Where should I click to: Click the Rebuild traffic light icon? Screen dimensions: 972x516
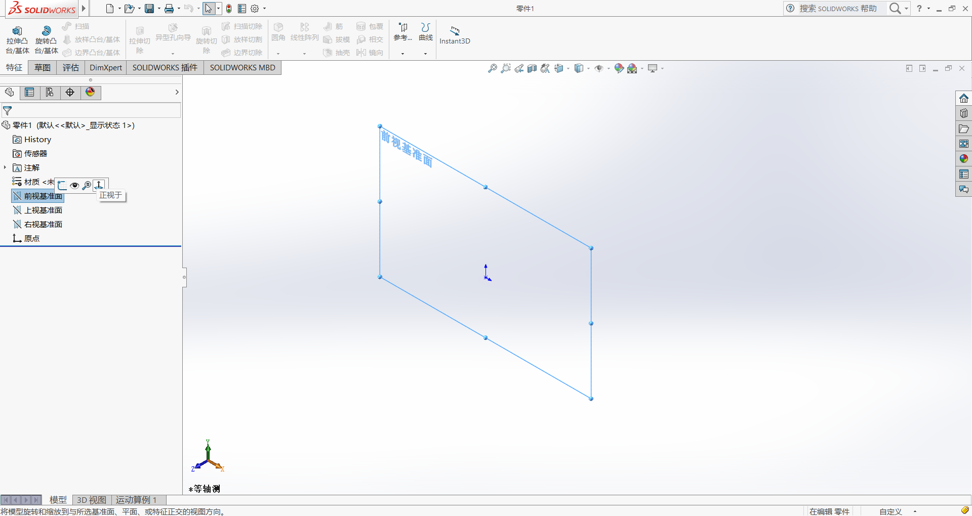229,9
